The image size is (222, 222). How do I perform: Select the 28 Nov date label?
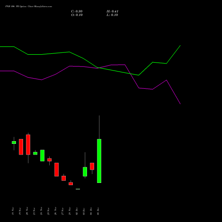click(x=70, y=211)
